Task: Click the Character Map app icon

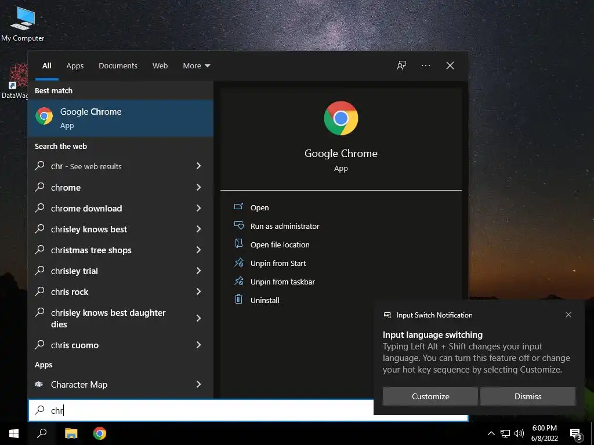Action: pos(39,385)
